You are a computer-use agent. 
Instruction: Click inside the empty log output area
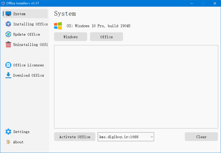pos(136,86)
